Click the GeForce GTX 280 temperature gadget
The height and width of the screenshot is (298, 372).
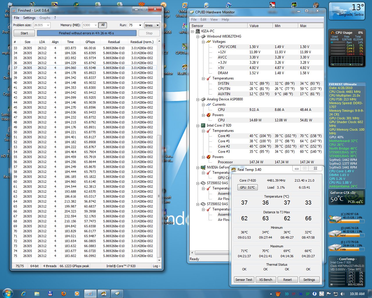347,197
